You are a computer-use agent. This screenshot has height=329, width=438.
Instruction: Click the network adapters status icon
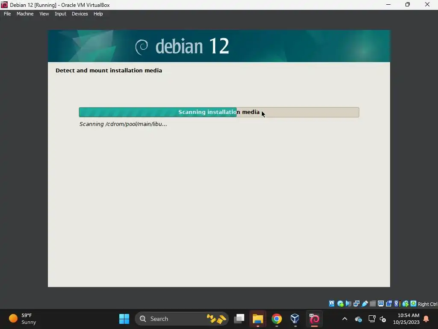point(356,304)
